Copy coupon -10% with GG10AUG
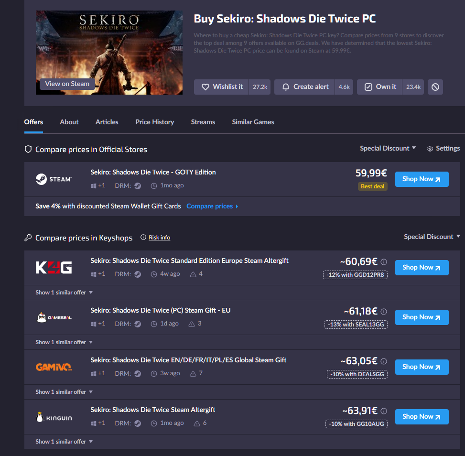Image resolution: width=465 pixels, height=456 pixels. pos(357,424)
